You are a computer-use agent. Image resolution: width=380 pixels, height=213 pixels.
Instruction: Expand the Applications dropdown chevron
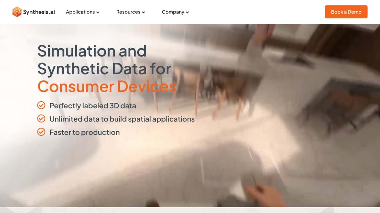click(98, 12)
